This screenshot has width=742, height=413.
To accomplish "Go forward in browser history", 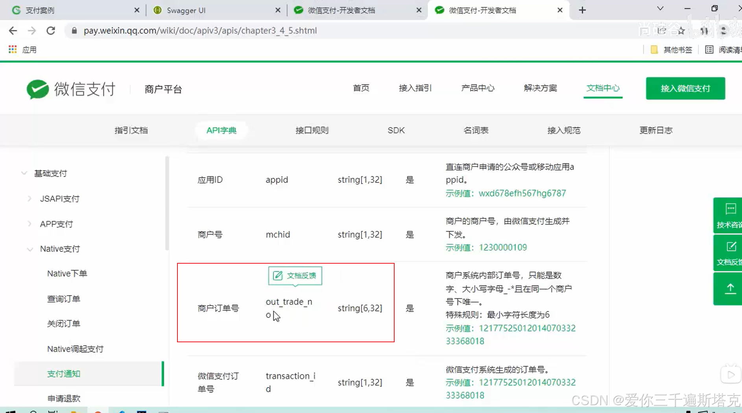I will tap(32, 31).
